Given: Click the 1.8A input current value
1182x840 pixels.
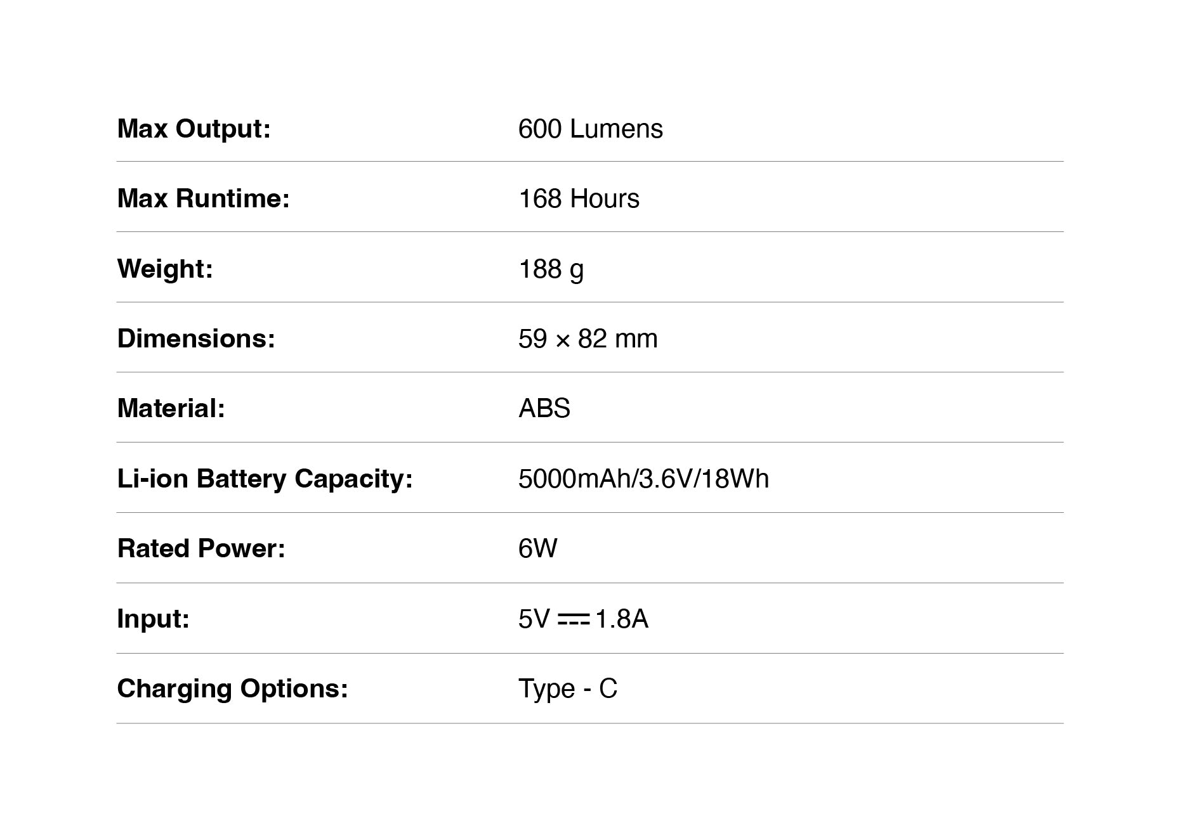Looking at the screenshot, I should click(x=622, y=619).
